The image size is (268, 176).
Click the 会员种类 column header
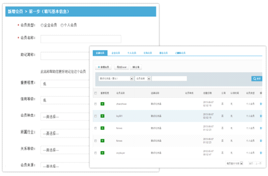189,93
